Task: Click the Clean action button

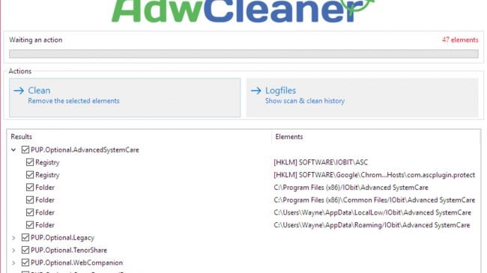Action: point(124,98)
